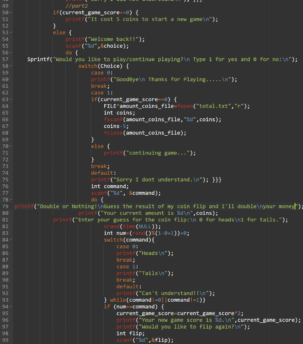This screenshot has height=344, width=303.
Task: Collapse the do loop at line 78
Action: click(x=11, y=200)
